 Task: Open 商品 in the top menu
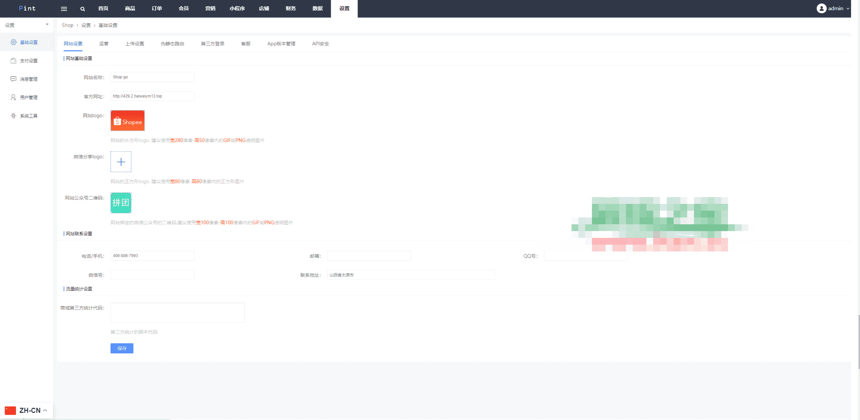point(130,8)
